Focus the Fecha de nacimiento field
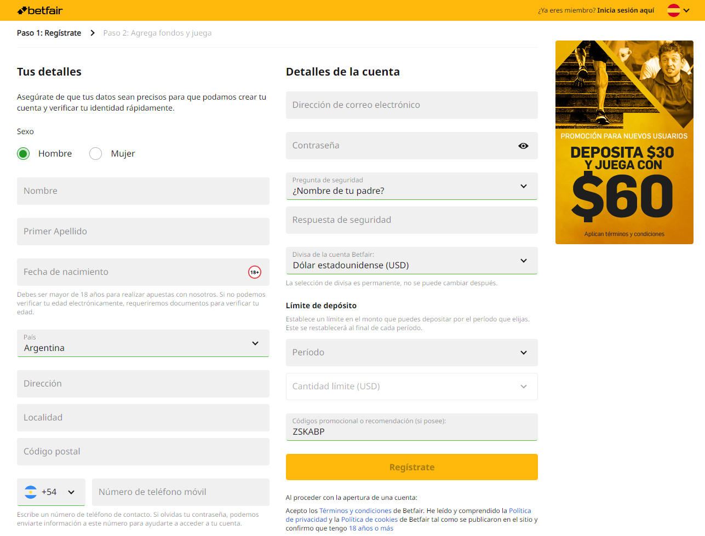The width and height of the screenshot is (705, 536). pos(143,272)
